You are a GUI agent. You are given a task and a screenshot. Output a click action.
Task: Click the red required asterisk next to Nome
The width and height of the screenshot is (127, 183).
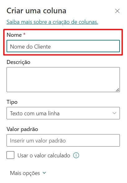pyautogui.click(x=25, y=34)
